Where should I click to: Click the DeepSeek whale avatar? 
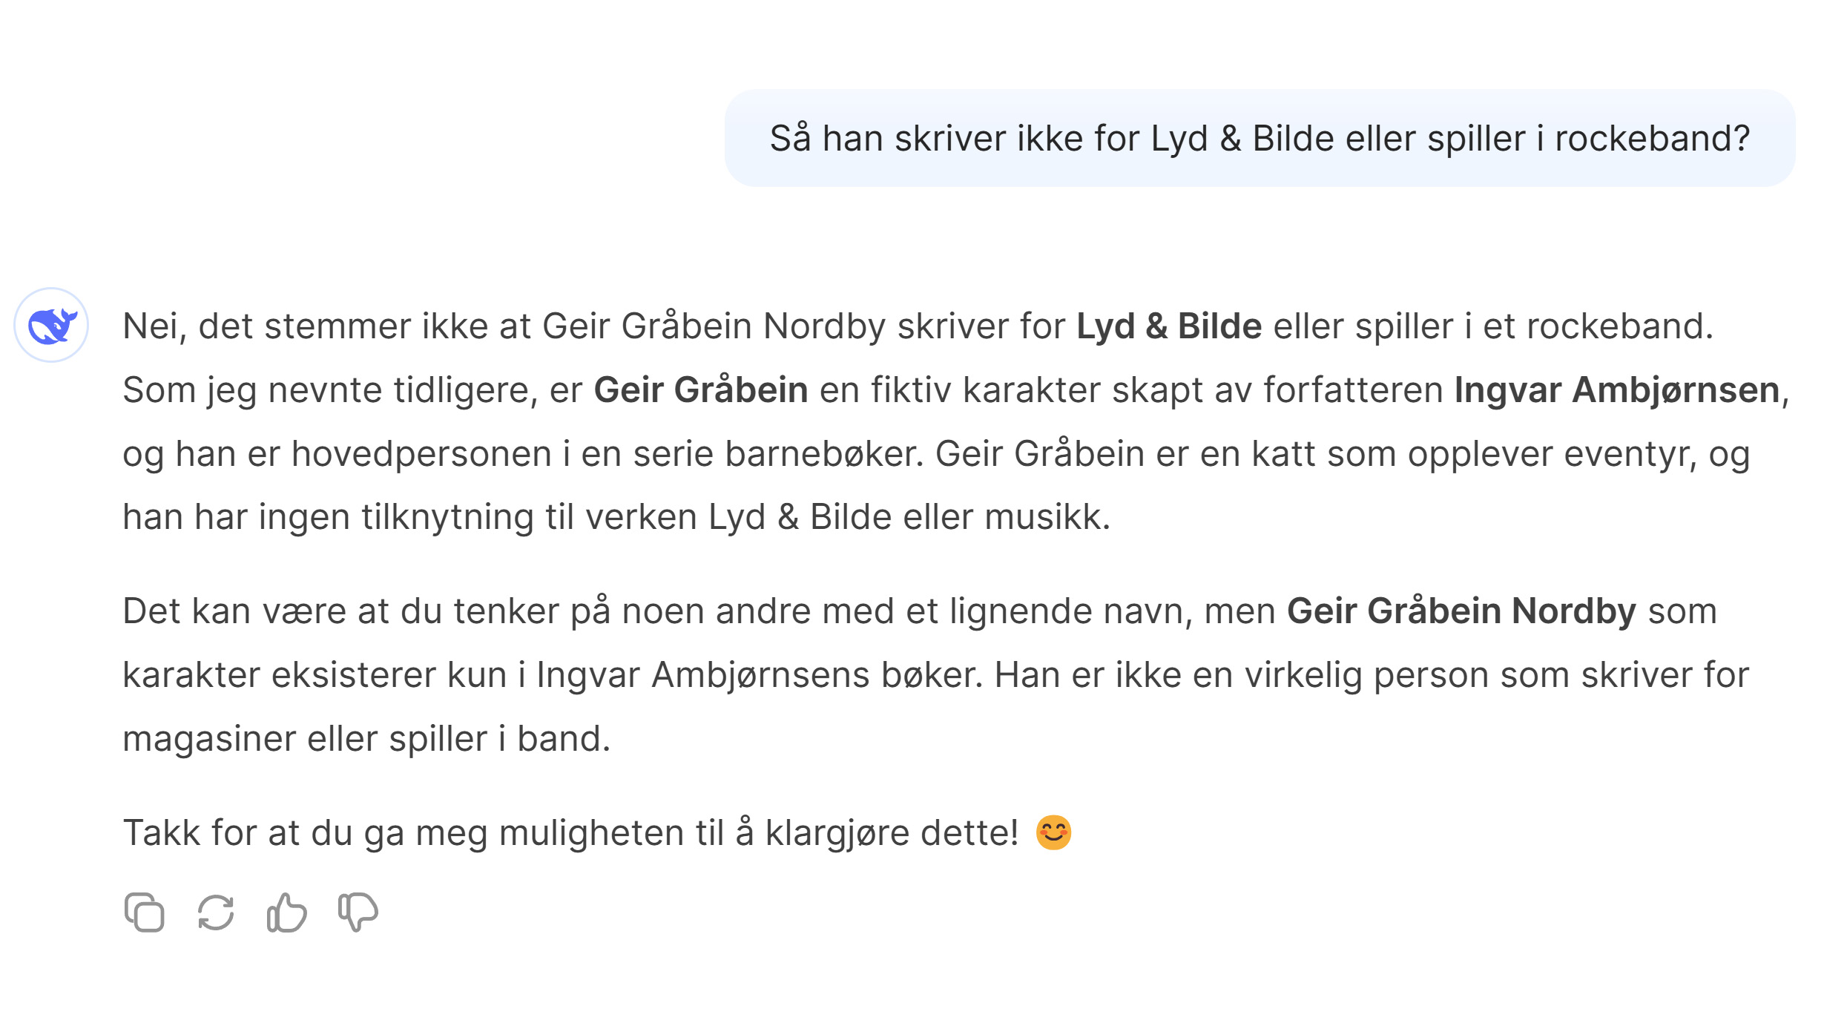pyautogui.click(x=51, y=325)
